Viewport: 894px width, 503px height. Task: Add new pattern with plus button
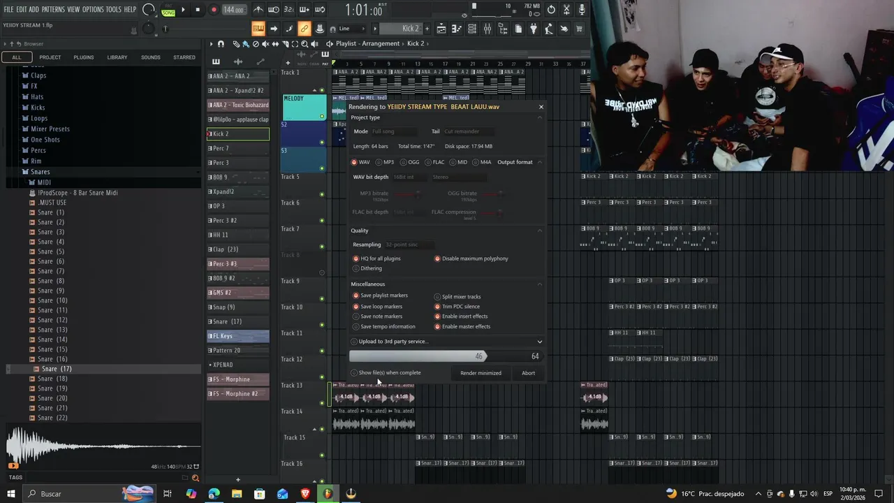pyautogui.click(x=427, y=29)
